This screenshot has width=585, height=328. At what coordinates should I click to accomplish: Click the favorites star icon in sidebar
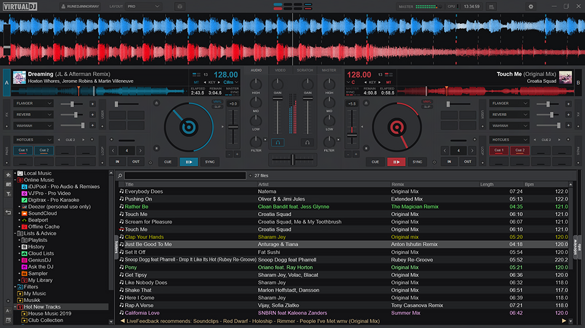point(8,175)
